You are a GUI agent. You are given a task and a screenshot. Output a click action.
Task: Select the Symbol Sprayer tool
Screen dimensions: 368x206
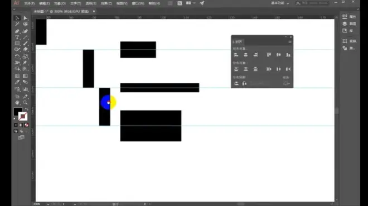17,89
